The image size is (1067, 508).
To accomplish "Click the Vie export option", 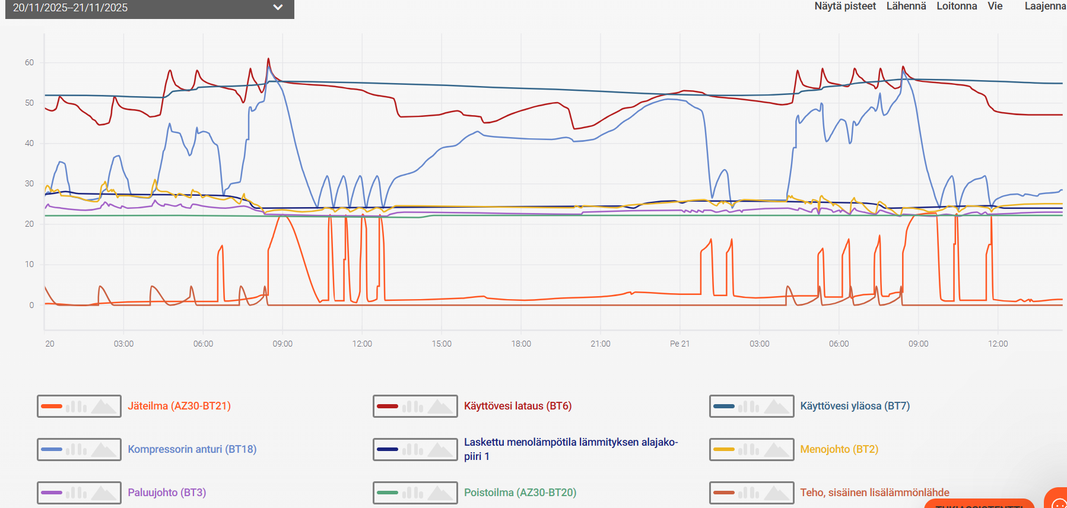I will point(995,6).
